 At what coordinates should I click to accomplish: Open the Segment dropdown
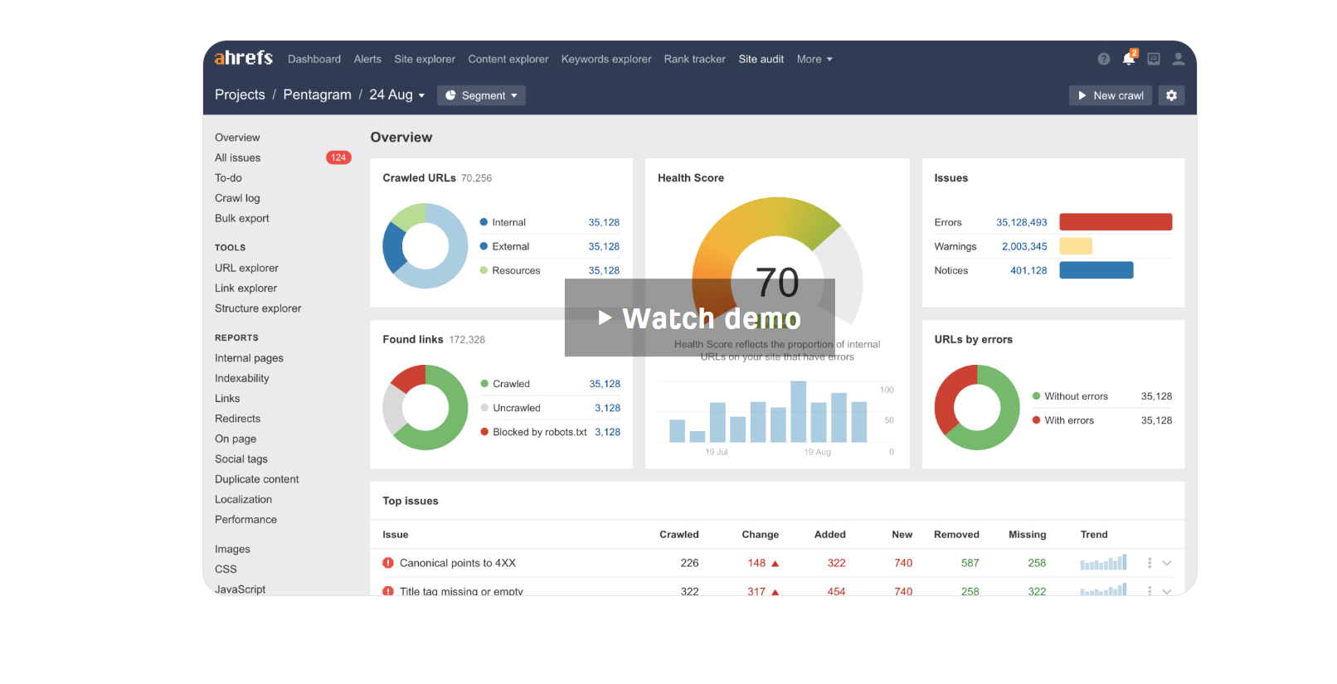click(x=481, y=95)
